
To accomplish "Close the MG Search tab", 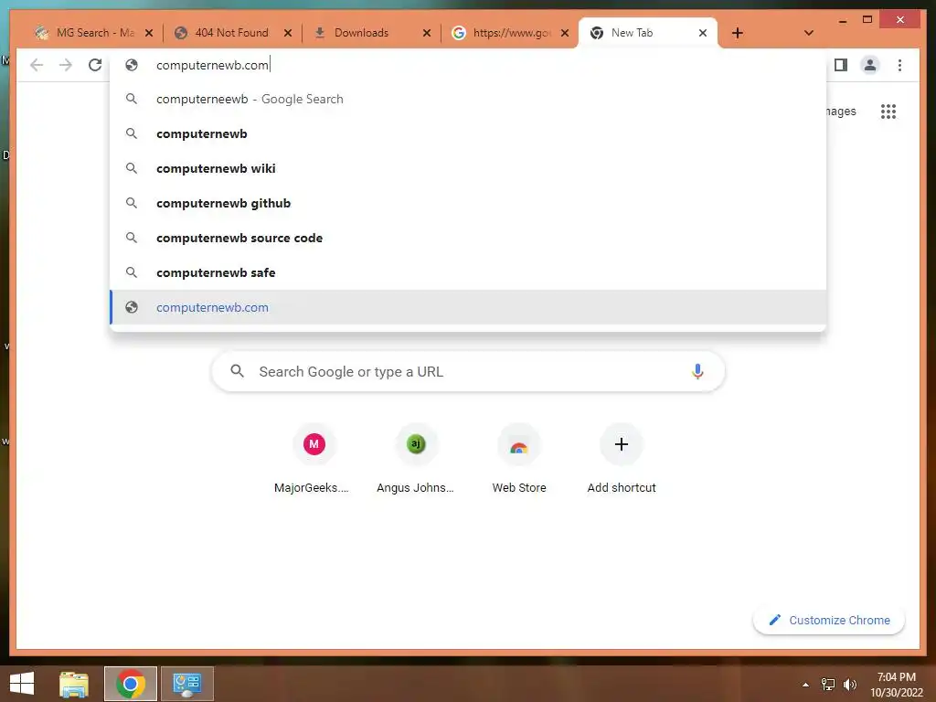I will 149,33.
